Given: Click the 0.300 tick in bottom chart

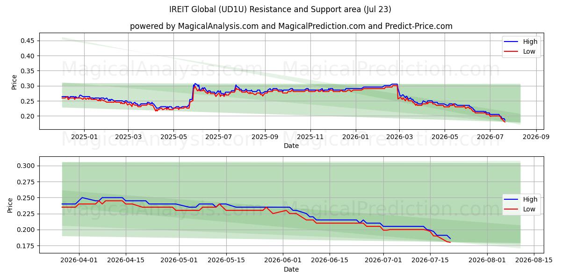Looking at the screenshot, I should 26,166.
